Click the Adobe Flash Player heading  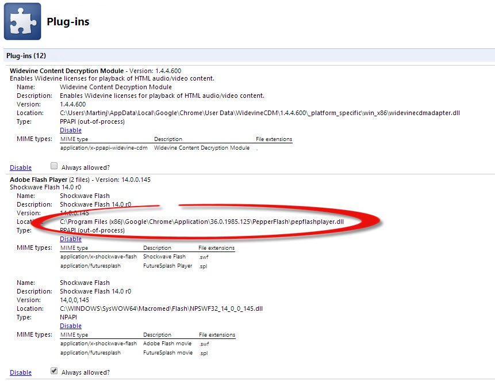38,180
